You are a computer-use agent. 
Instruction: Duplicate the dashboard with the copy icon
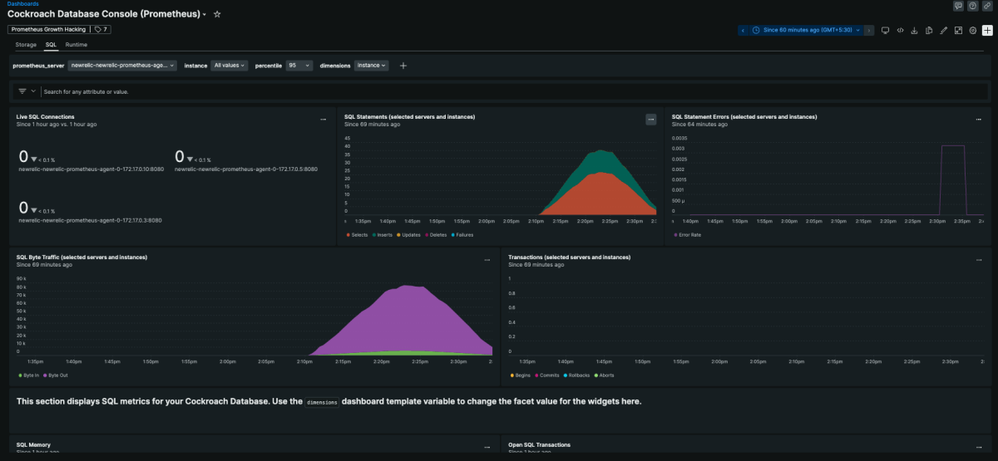[929, 30]
